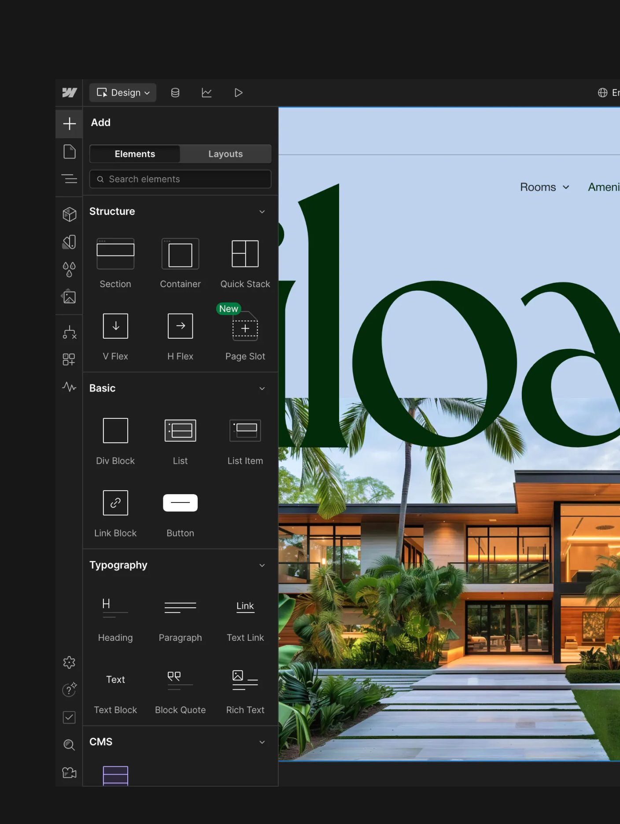Screen dimensions: 620x824
Task: Click the Amenities nav link on canvas
Action: coord(604,187)
